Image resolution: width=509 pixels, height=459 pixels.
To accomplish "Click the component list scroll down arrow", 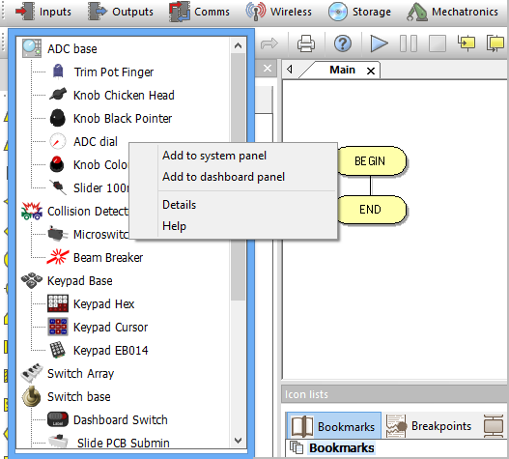I will 238,441.
